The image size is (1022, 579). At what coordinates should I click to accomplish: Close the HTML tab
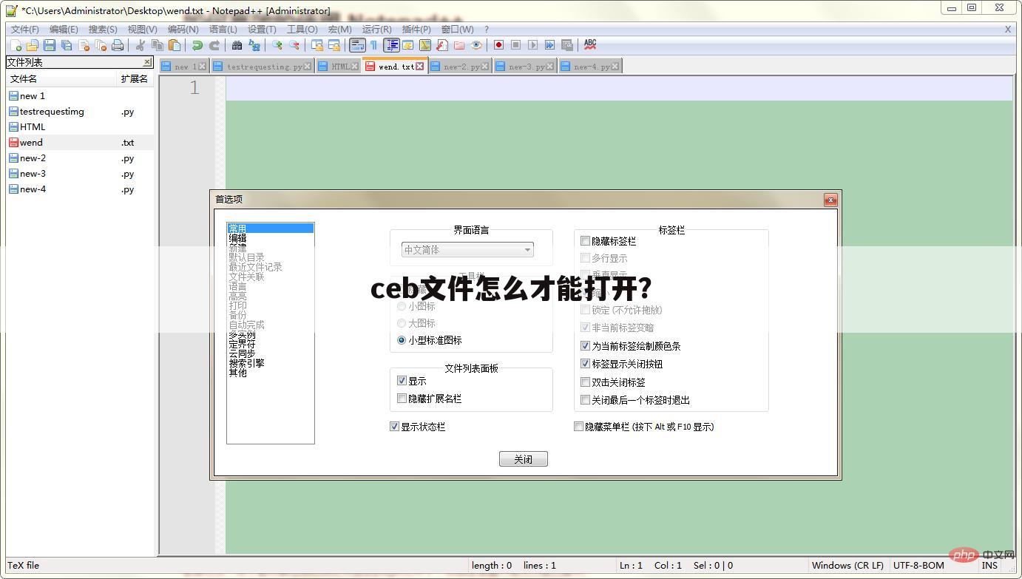(354, 67)
